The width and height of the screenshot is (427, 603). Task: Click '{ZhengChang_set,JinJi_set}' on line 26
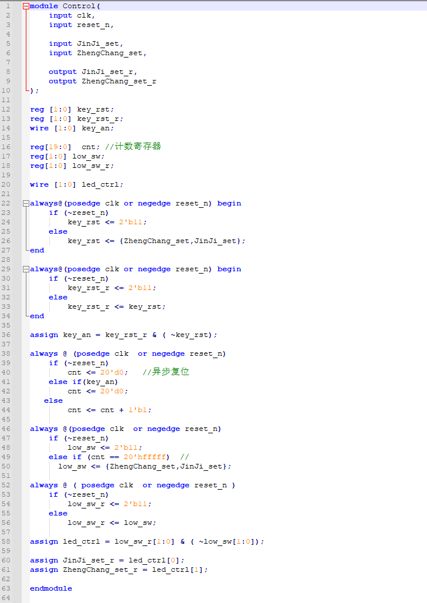[x=180, y=241]
